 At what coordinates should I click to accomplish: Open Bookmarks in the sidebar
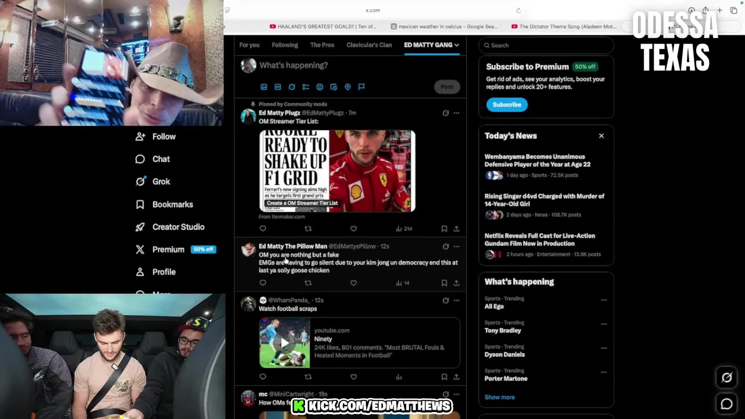tap(164, 204)
